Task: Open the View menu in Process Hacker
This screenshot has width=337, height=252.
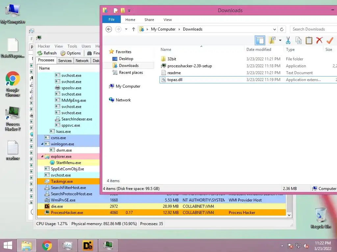Action: (x=59, y=46)
